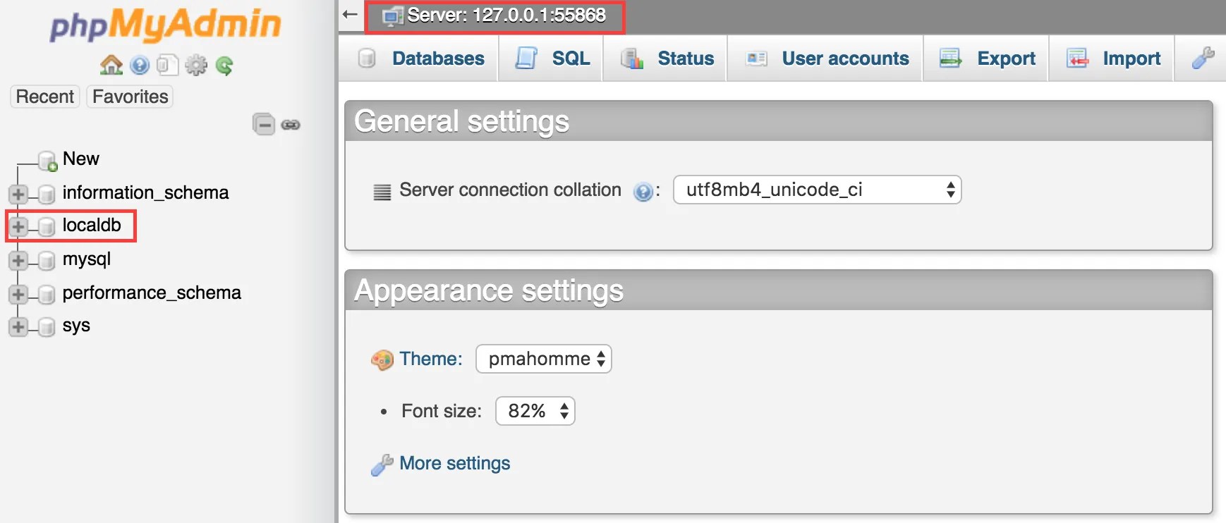Image resolution: width=1226 pixels, height=523 pixels.
Task: Click the link with main panel chain icon
Action: coord(291,125)
